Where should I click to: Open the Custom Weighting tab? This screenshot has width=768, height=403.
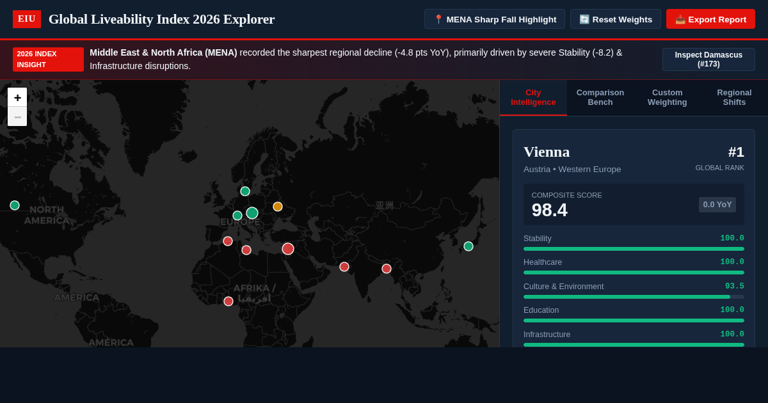click(667, 97)
